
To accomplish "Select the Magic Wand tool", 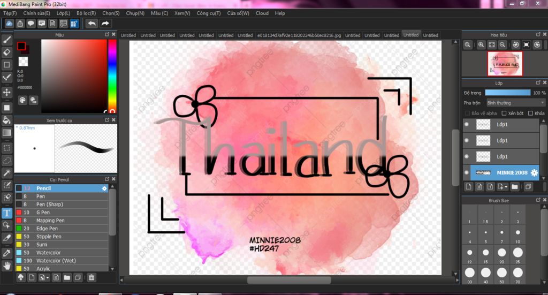I will (7, 173).
